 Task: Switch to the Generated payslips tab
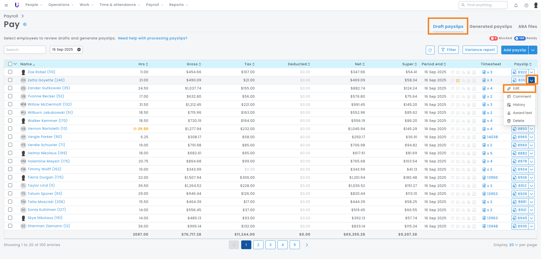[491, 26]
